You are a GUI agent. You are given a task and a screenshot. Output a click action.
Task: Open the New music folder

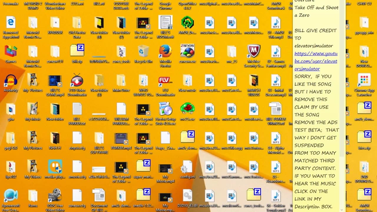tap(187, 83)
